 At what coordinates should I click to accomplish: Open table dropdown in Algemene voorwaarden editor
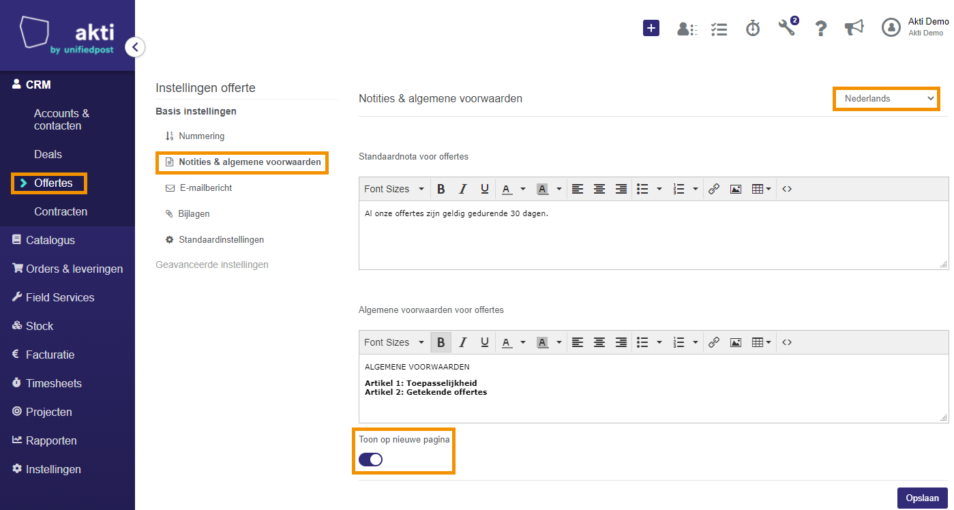click(761, 342)
